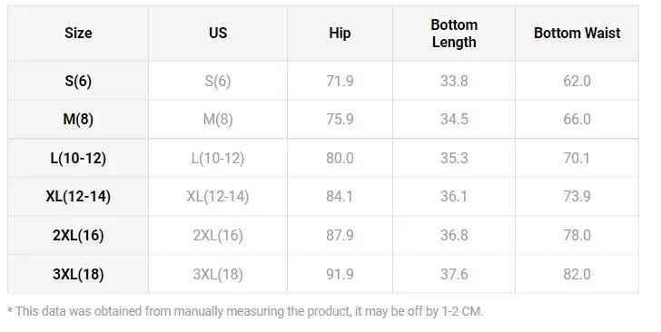Click the Bottom Waist column header
This screenshot has width=661, height=332.
tap(577, 34)
